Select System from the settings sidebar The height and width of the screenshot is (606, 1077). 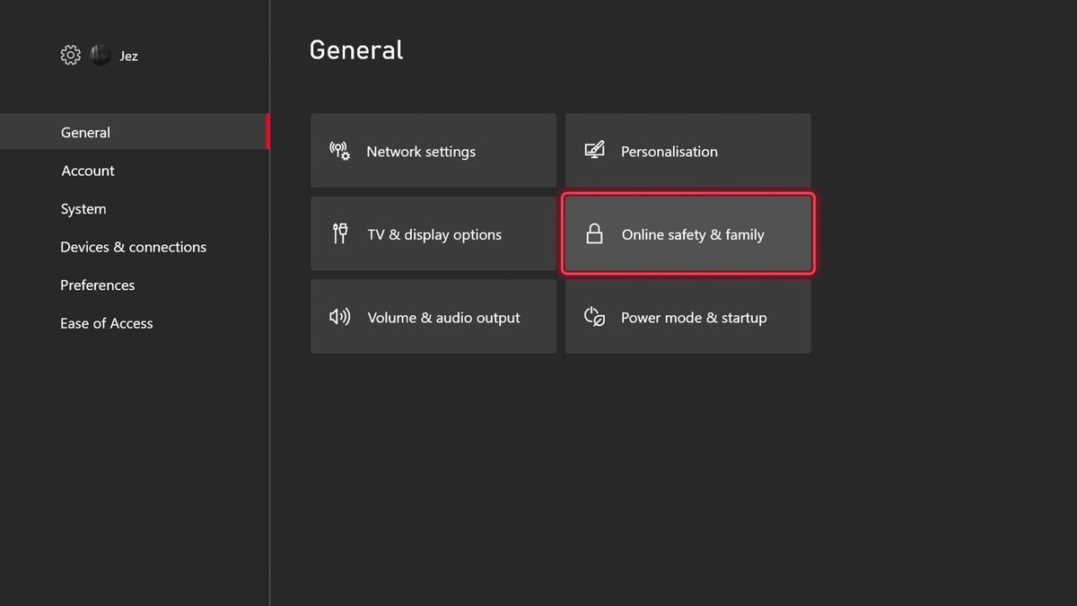(x=83, y=208)
